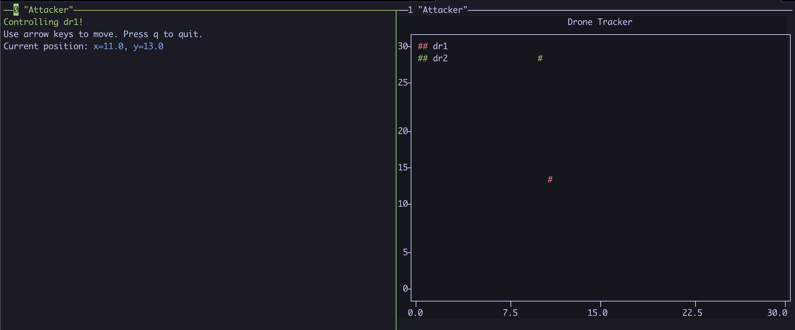Click the 'Drone Tracker' chart title
Image resolution: width=795 pixels, height=330 pixels.
[600, 22]
